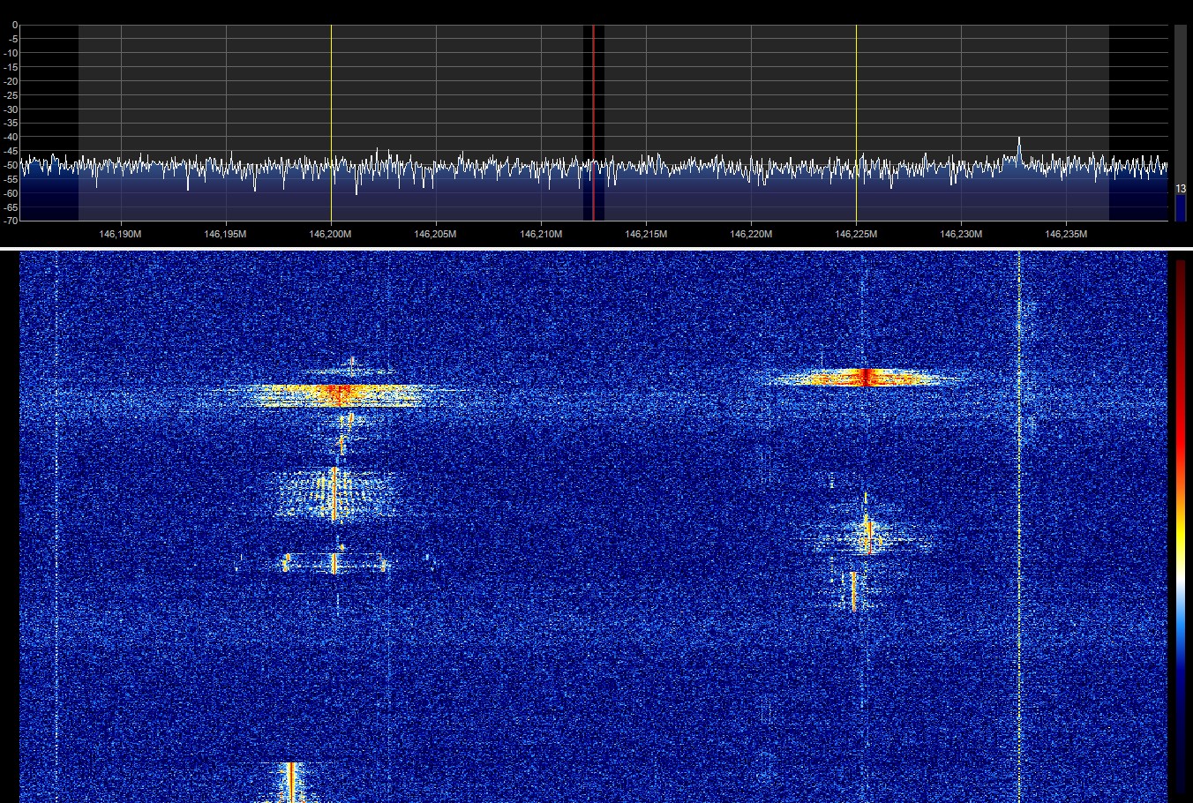Click the 146,235M frequency axis label
The height and width of the screenshot is (803, 1193).
(1066, 234)
